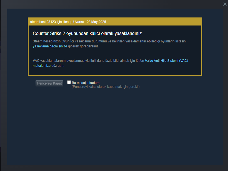Open the "yasaklama geçmişinize" link

pyautogui.click(x=50, y=46)
